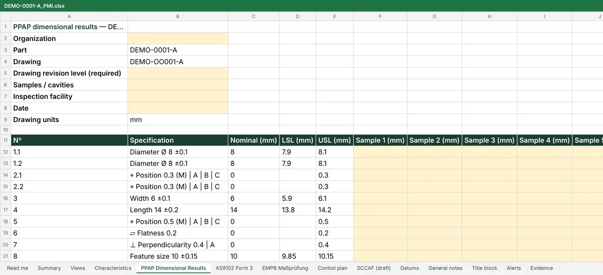Select row 1 header number
Screen dimensions: 603x275
click(6, 27)
